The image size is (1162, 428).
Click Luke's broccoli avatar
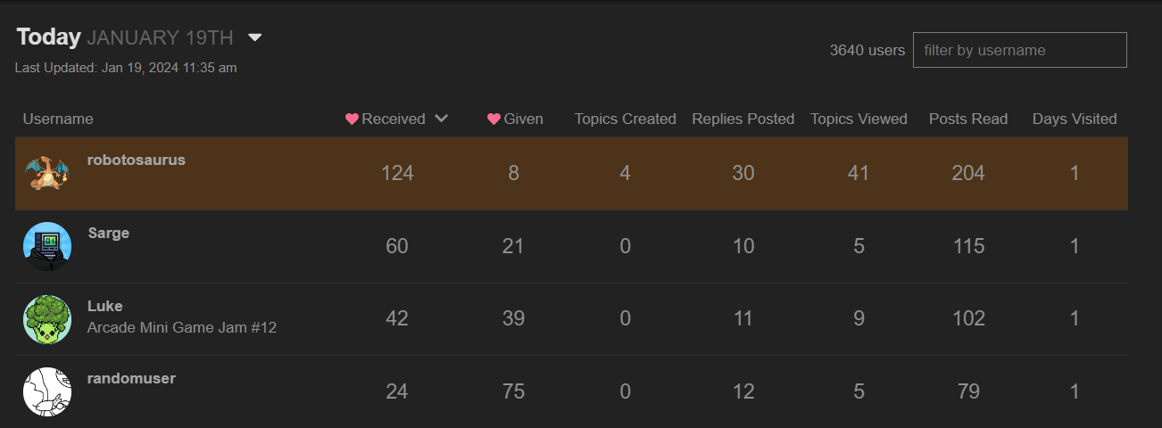tap(47, 319)
